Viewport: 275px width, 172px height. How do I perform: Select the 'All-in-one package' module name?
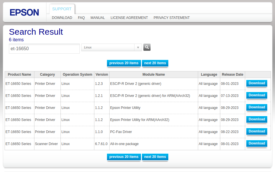click(x=124, y=144)
